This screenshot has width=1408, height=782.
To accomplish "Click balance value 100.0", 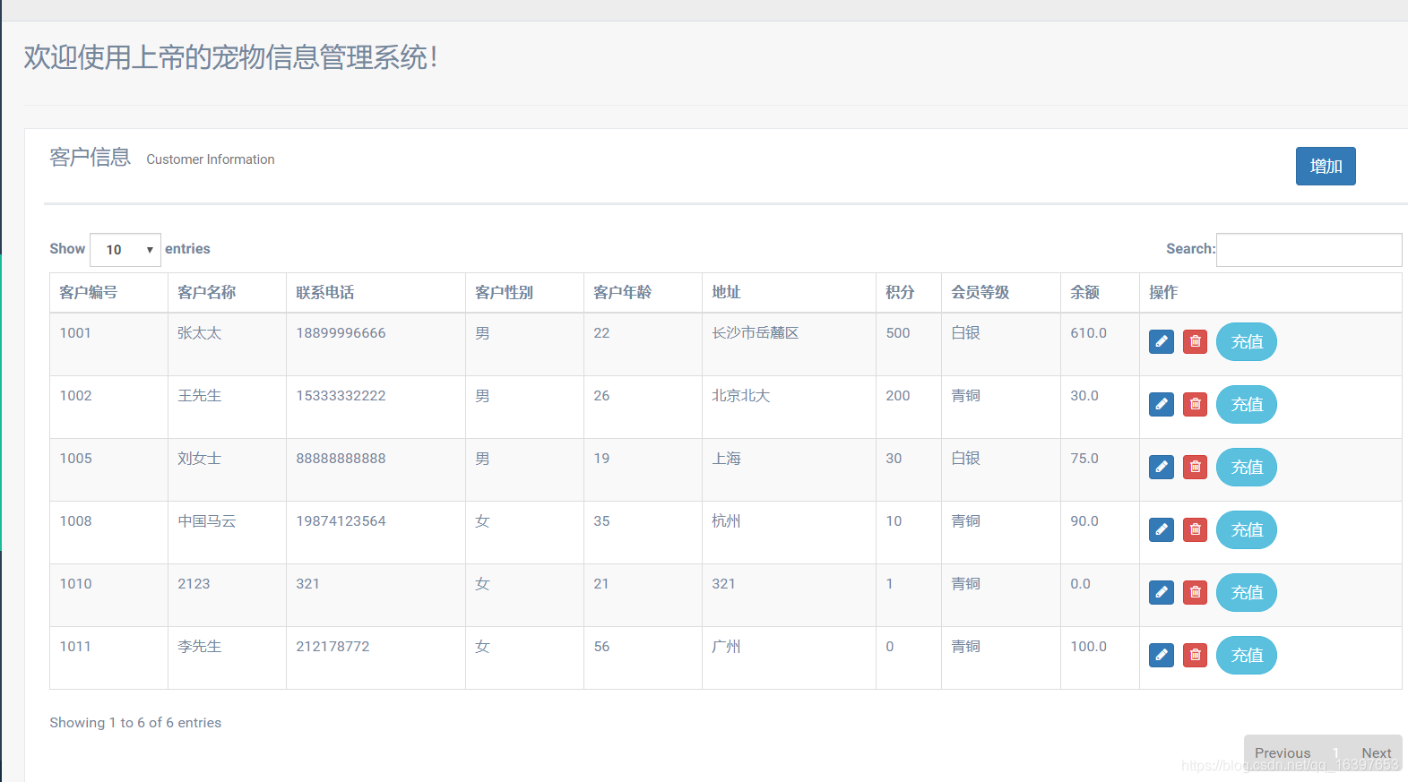I will [x=1088, y=647].
